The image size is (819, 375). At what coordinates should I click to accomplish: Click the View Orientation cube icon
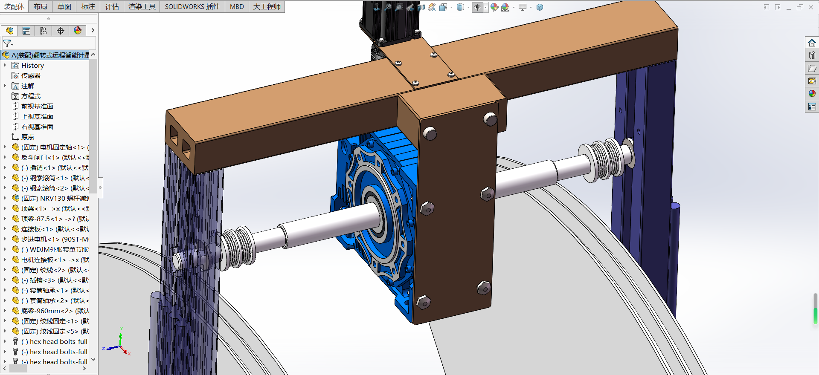point(443,7)
